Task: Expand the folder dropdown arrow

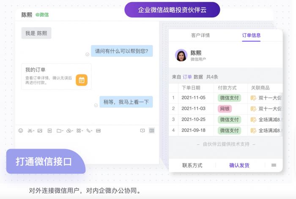Action: click(63, 131)
